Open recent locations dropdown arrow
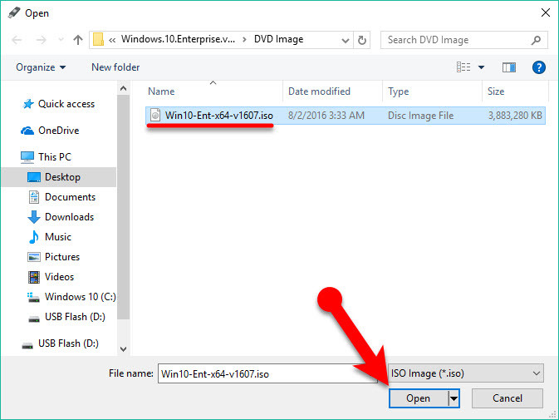The width and height of the screenshot is (559, 420). (x=61, y=39)
